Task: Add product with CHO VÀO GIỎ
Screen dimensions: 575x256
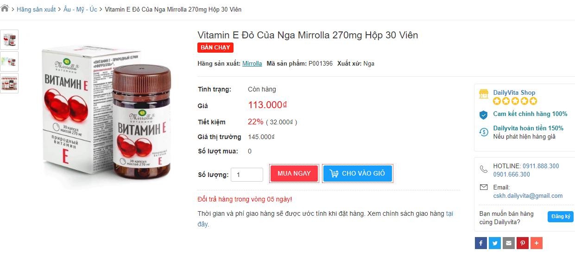Action: (357, 173)
